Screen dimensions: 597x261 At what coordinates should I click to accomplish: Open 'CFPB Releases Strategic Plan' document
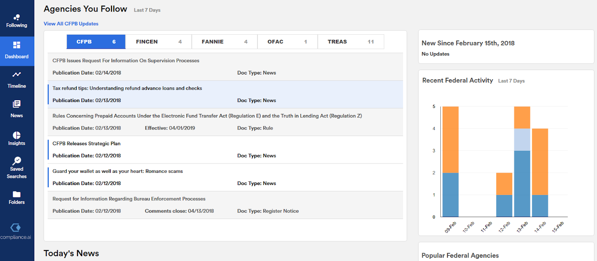(x=87, y=143)
